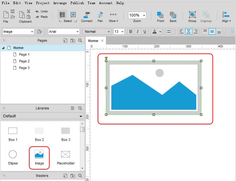The image size is (236, 181).
Task: Bring selection to Front
Action: pyautogui.click(x=160, y=17)
